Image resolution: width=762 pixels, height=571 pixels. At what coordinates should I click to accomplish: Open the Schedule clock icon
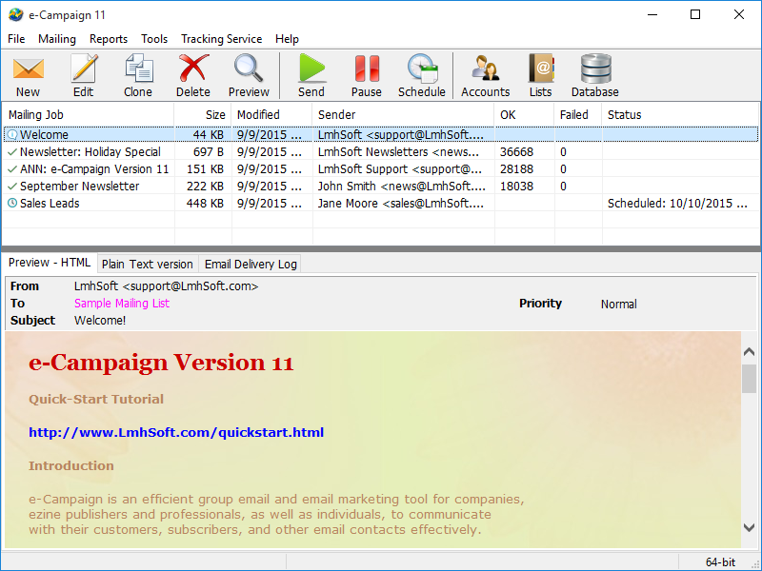[422, 76]
